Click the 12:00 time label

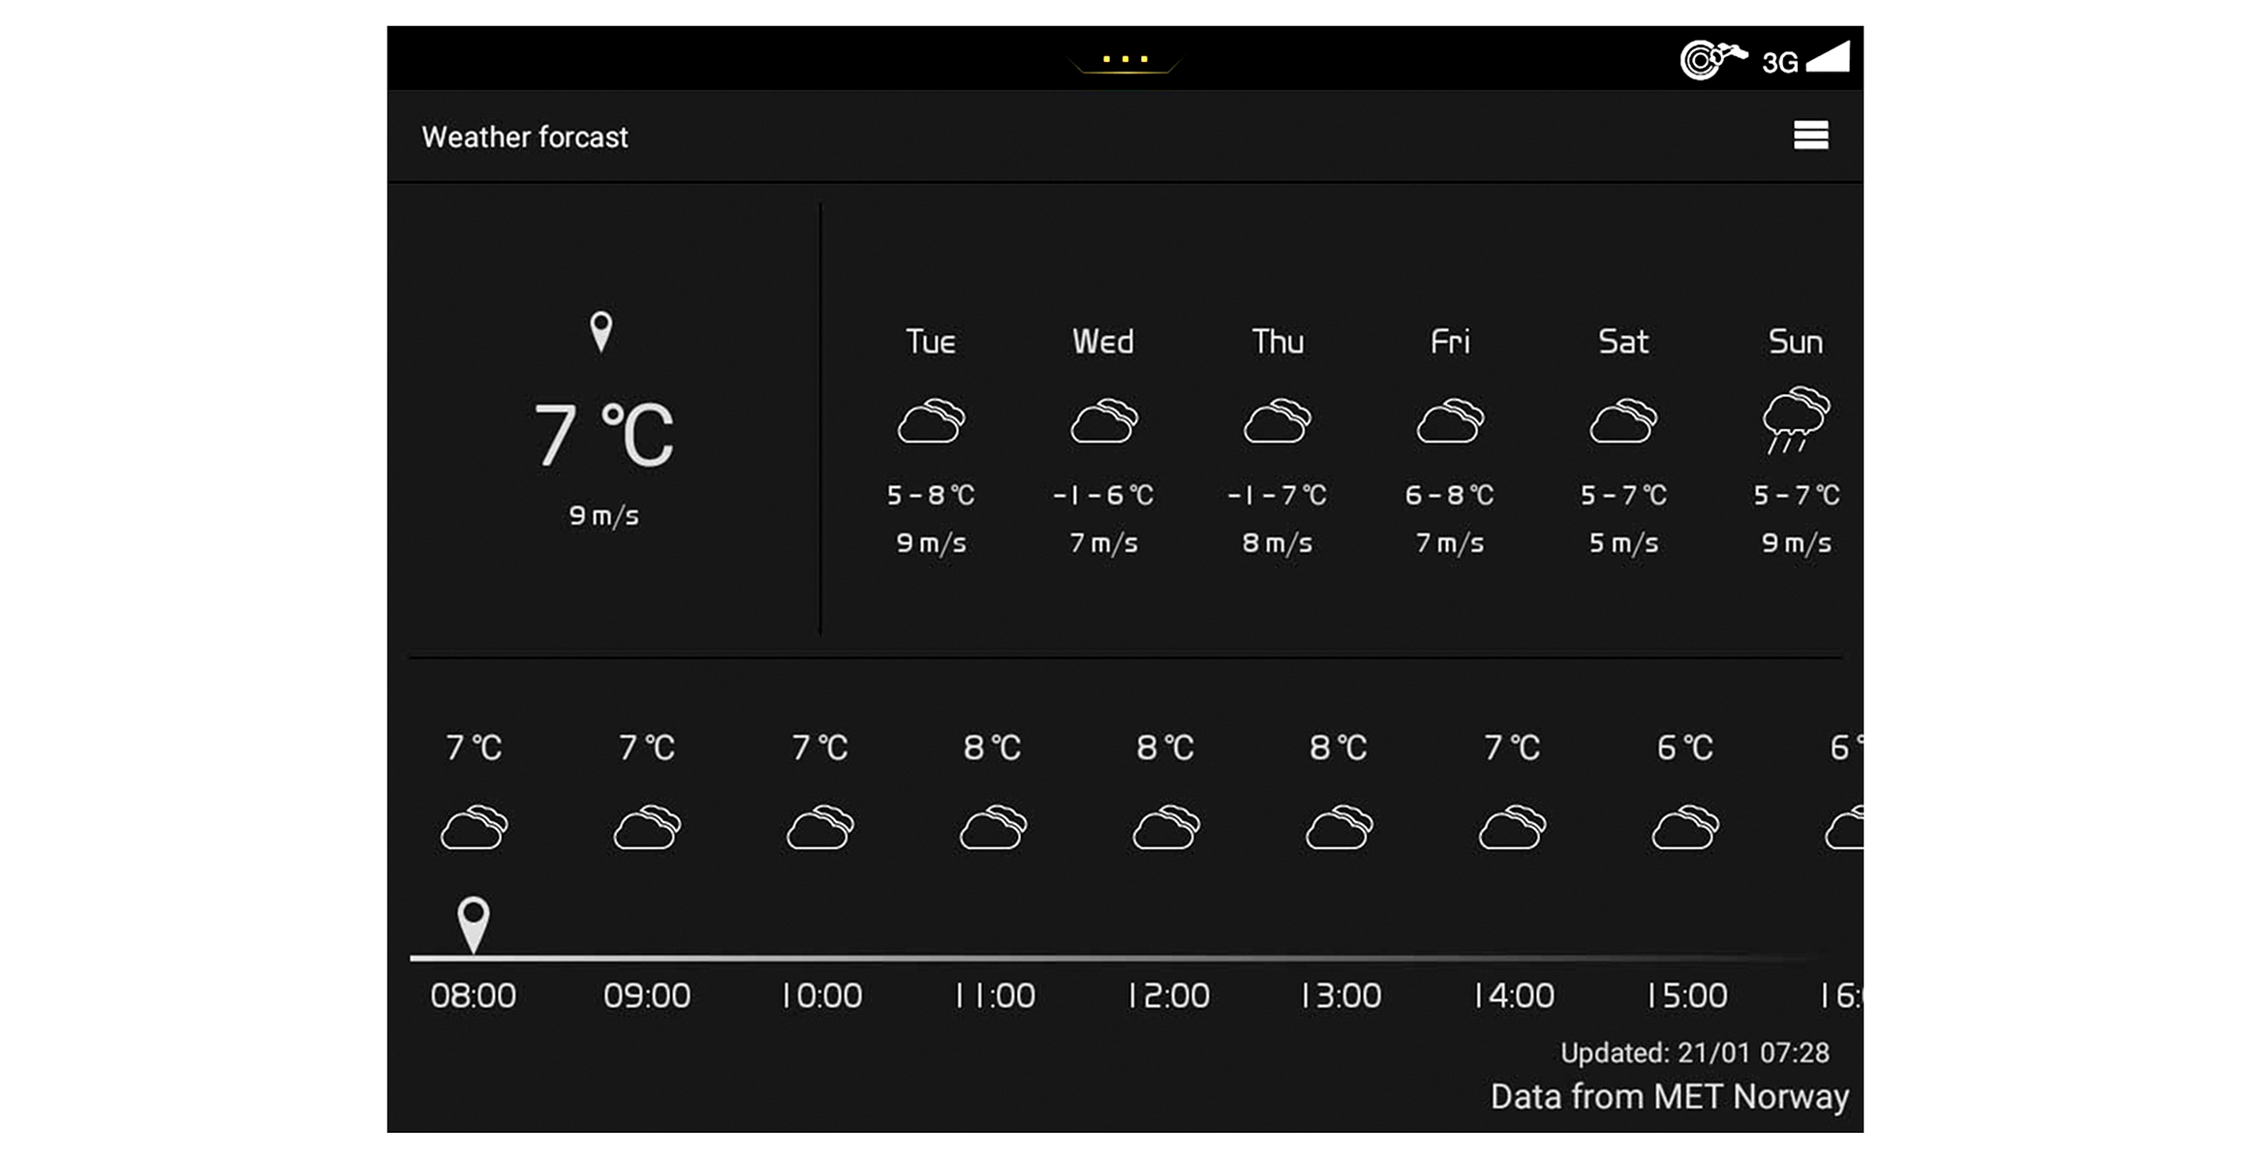pyautogui.click(x=1168, y=996)
